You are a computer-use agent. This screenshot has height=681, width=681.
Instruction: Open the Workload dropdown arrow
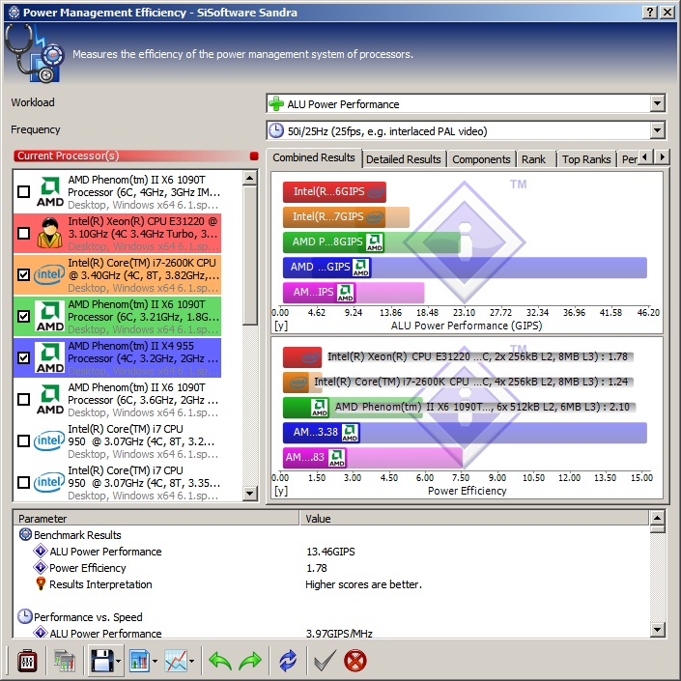tap(657, 103)
